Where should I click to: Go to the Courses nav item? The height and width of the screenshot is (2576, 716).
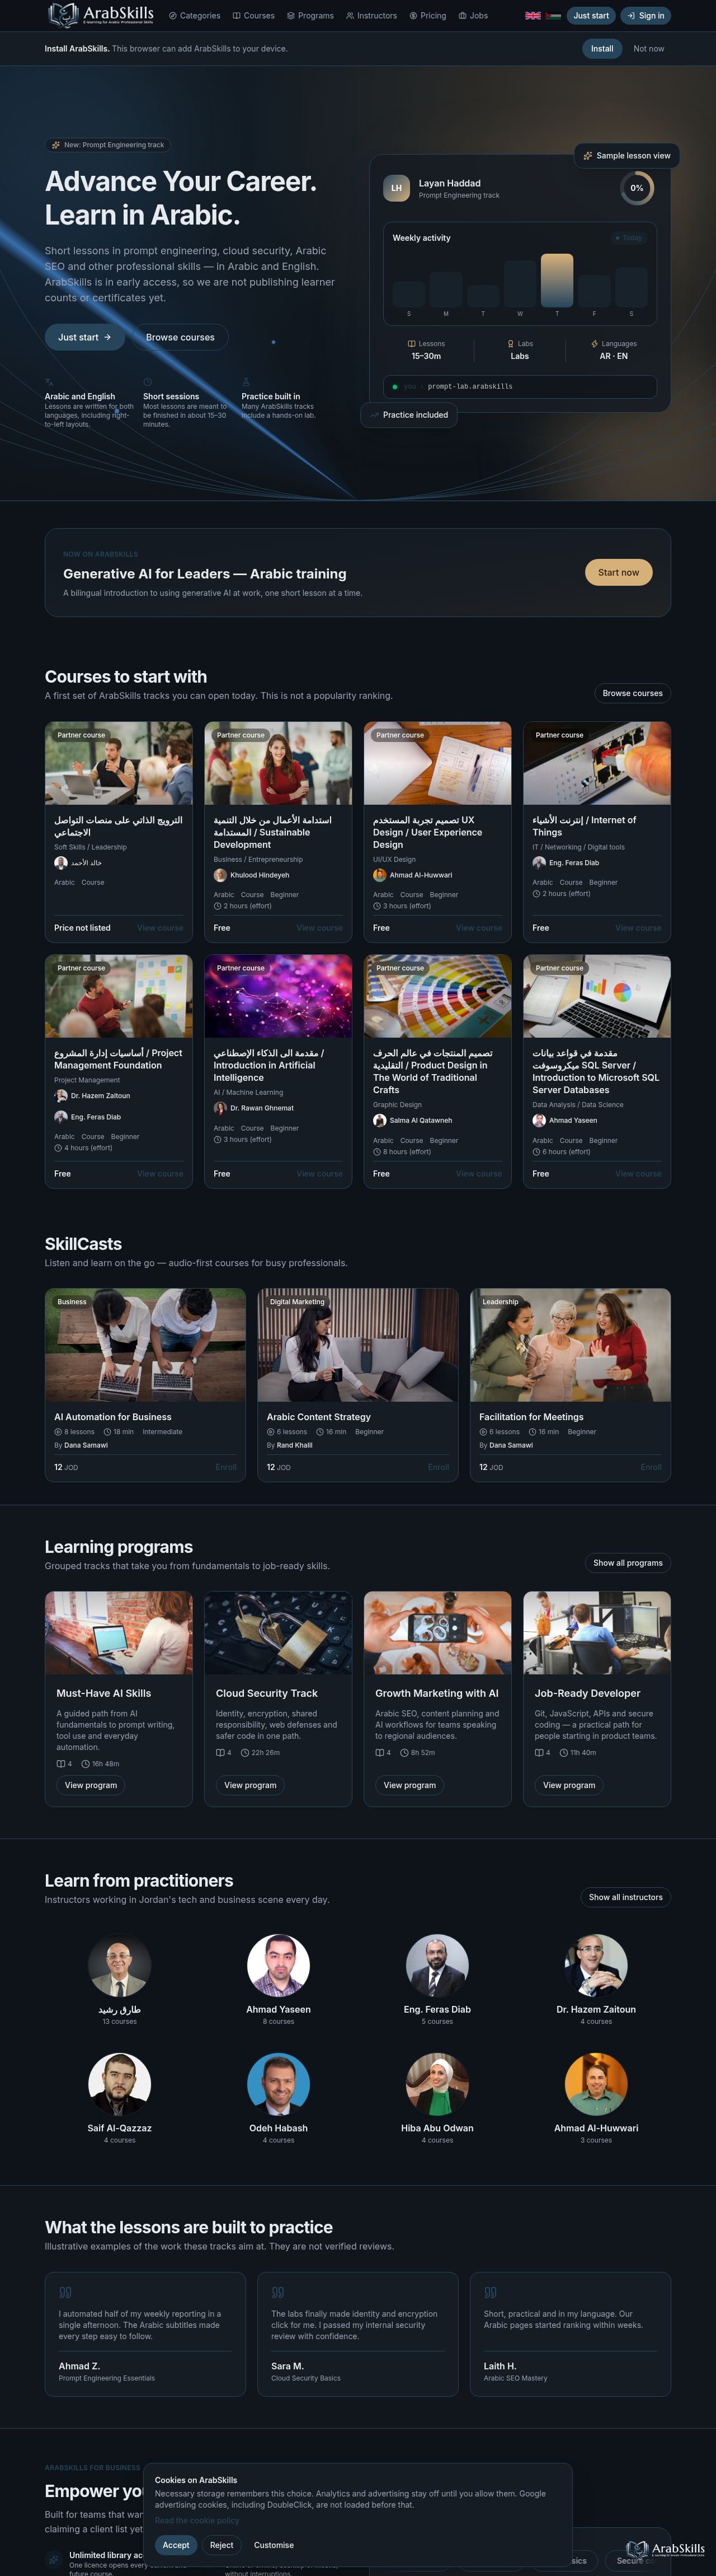[253, 16]
